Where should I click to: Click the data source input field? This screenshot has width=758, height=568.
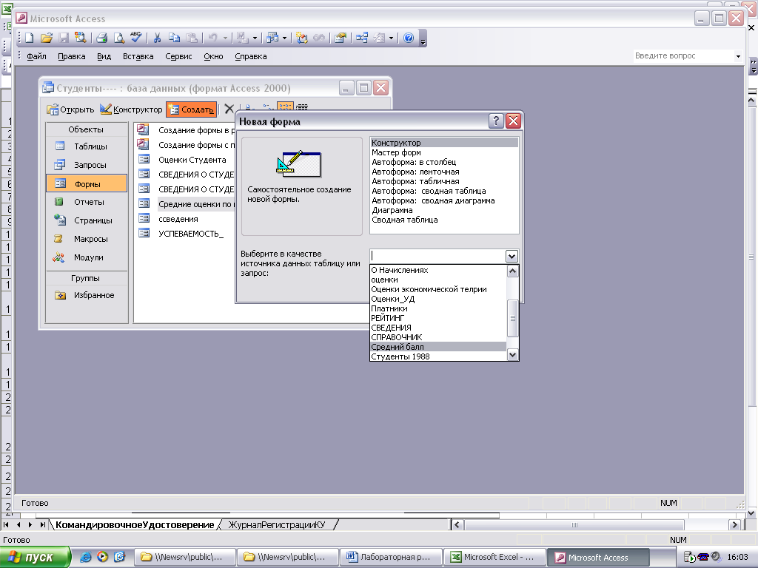[438, 257]
